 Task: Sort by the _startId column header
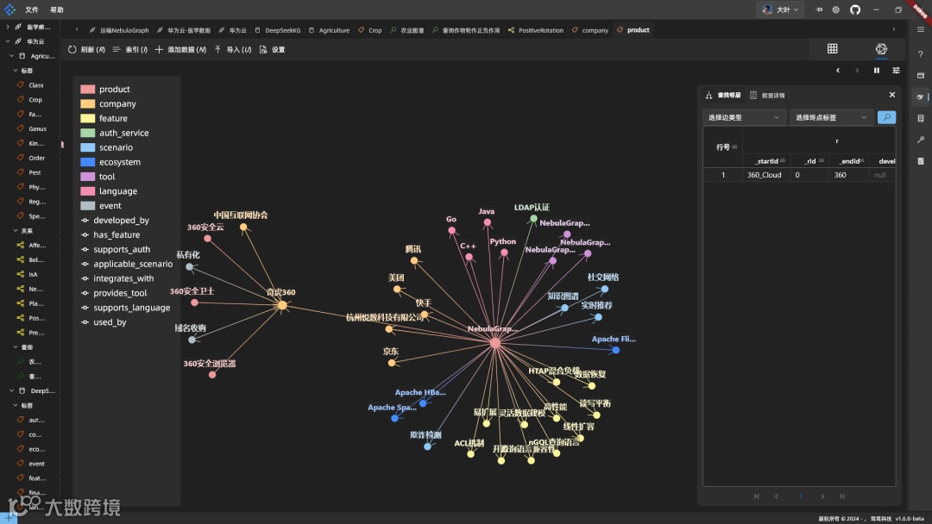[x=766, y=161]
